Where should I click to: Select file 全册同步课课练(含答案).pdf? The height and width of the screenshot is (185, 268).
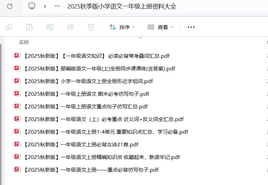pos(100,68)
